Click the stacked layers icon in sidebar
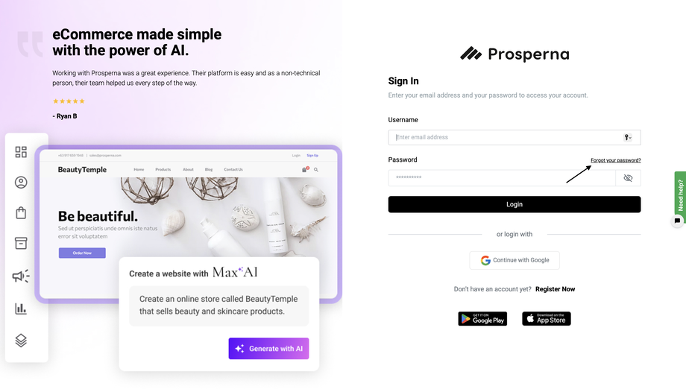The height and width of the screenshot is (389, 686). pos(21,340)
